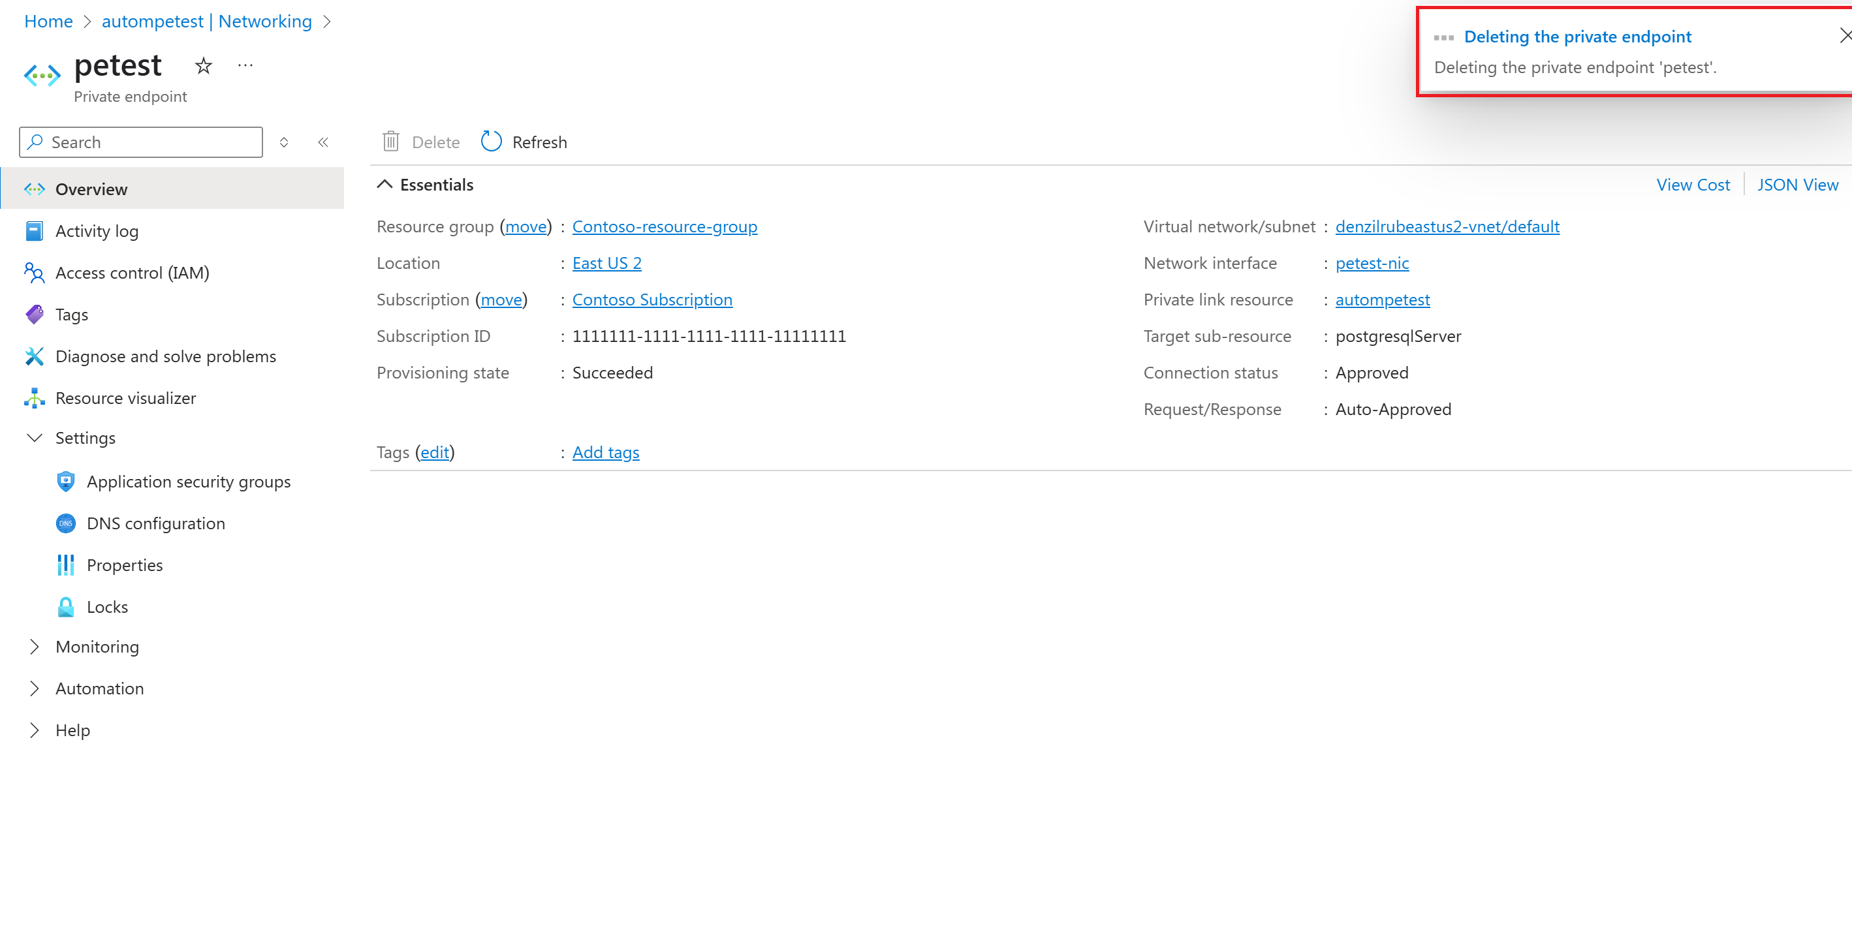The image size is (1852, 943).
Task: Open the more options ellipsis menu
Action: click(245, 66)
